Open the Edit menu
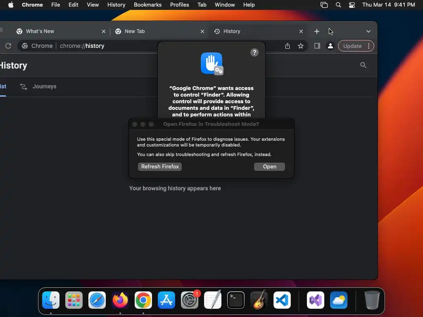423x317 pixels. (x=73, y=5)
